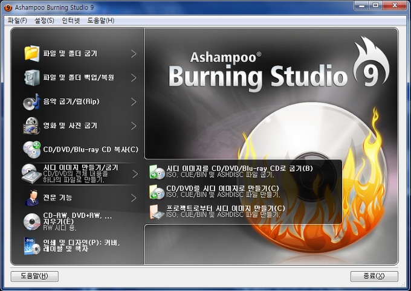Screen dimensions: 411x291
Task: Select CD/DVD/Blu-ray CD 복사(C) text
Action: (91, 150)
